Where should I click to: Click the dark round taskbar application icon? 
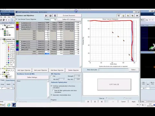(14, 105)
